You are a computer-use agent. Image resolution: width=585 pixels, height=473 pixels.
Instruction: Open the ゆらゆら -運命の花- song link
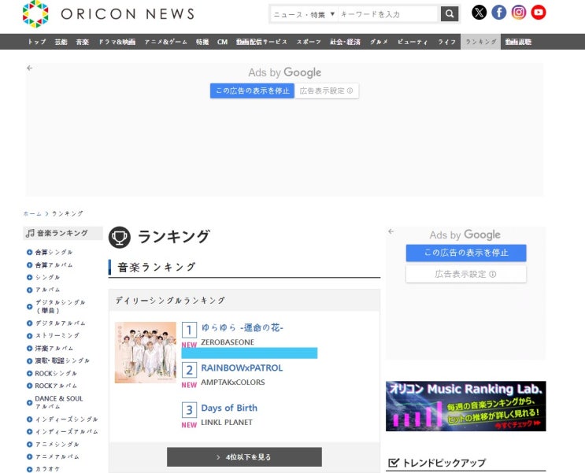pyautogui.click(x=243, y=327)
